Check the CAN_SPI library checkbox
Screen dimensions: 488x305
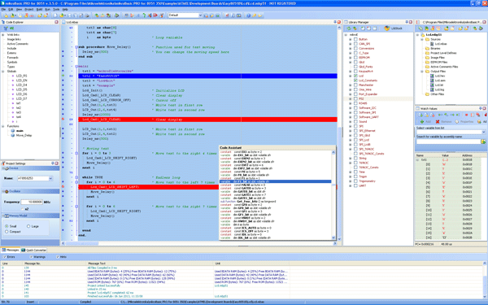pyautogui.click(x=355, y=44)
